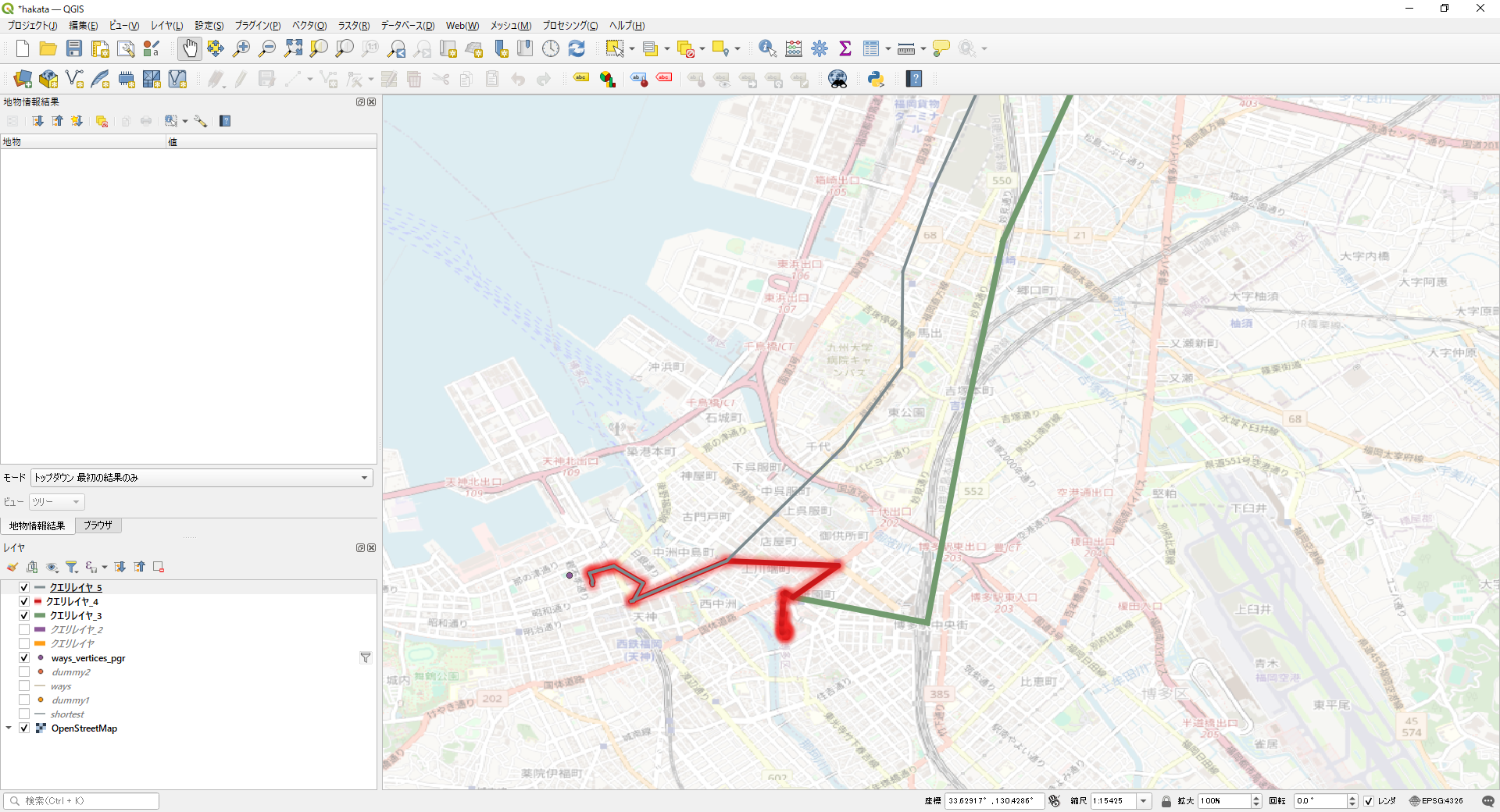Viewport: 1500px width, 812px height.
Task: Click the Zoom In magnifier tool
Action: pyautogui.click(x=241, y=48)
